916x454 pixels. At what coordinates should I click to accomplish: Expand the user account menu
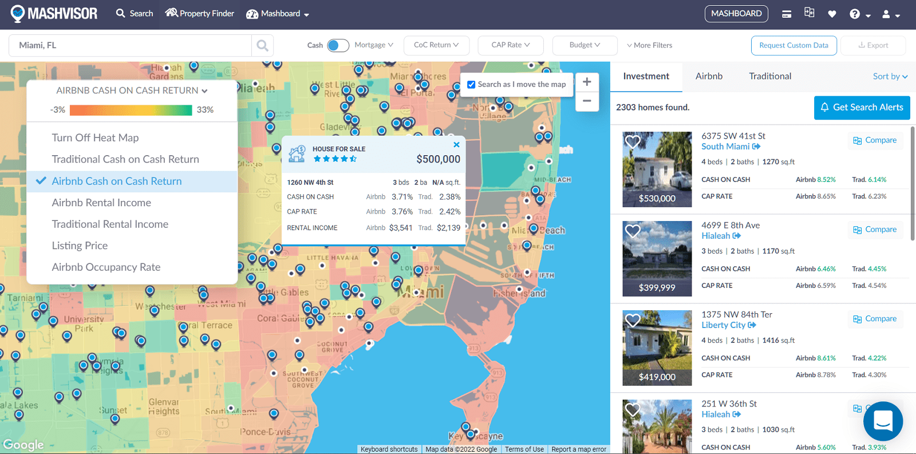point(891,14)
